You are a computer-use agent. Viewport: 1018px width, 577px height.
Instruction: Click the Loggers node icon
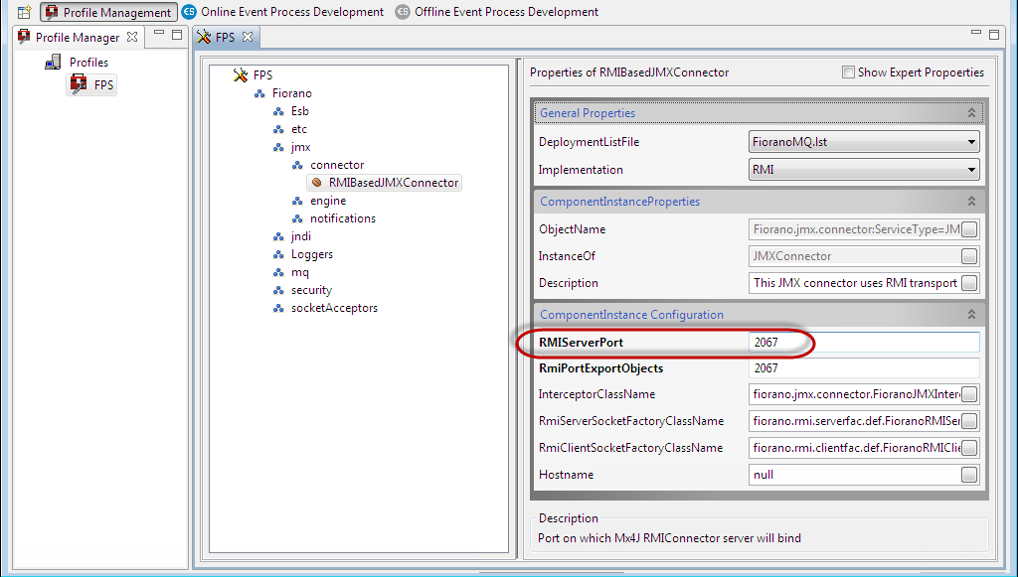[x=278, y=255]
